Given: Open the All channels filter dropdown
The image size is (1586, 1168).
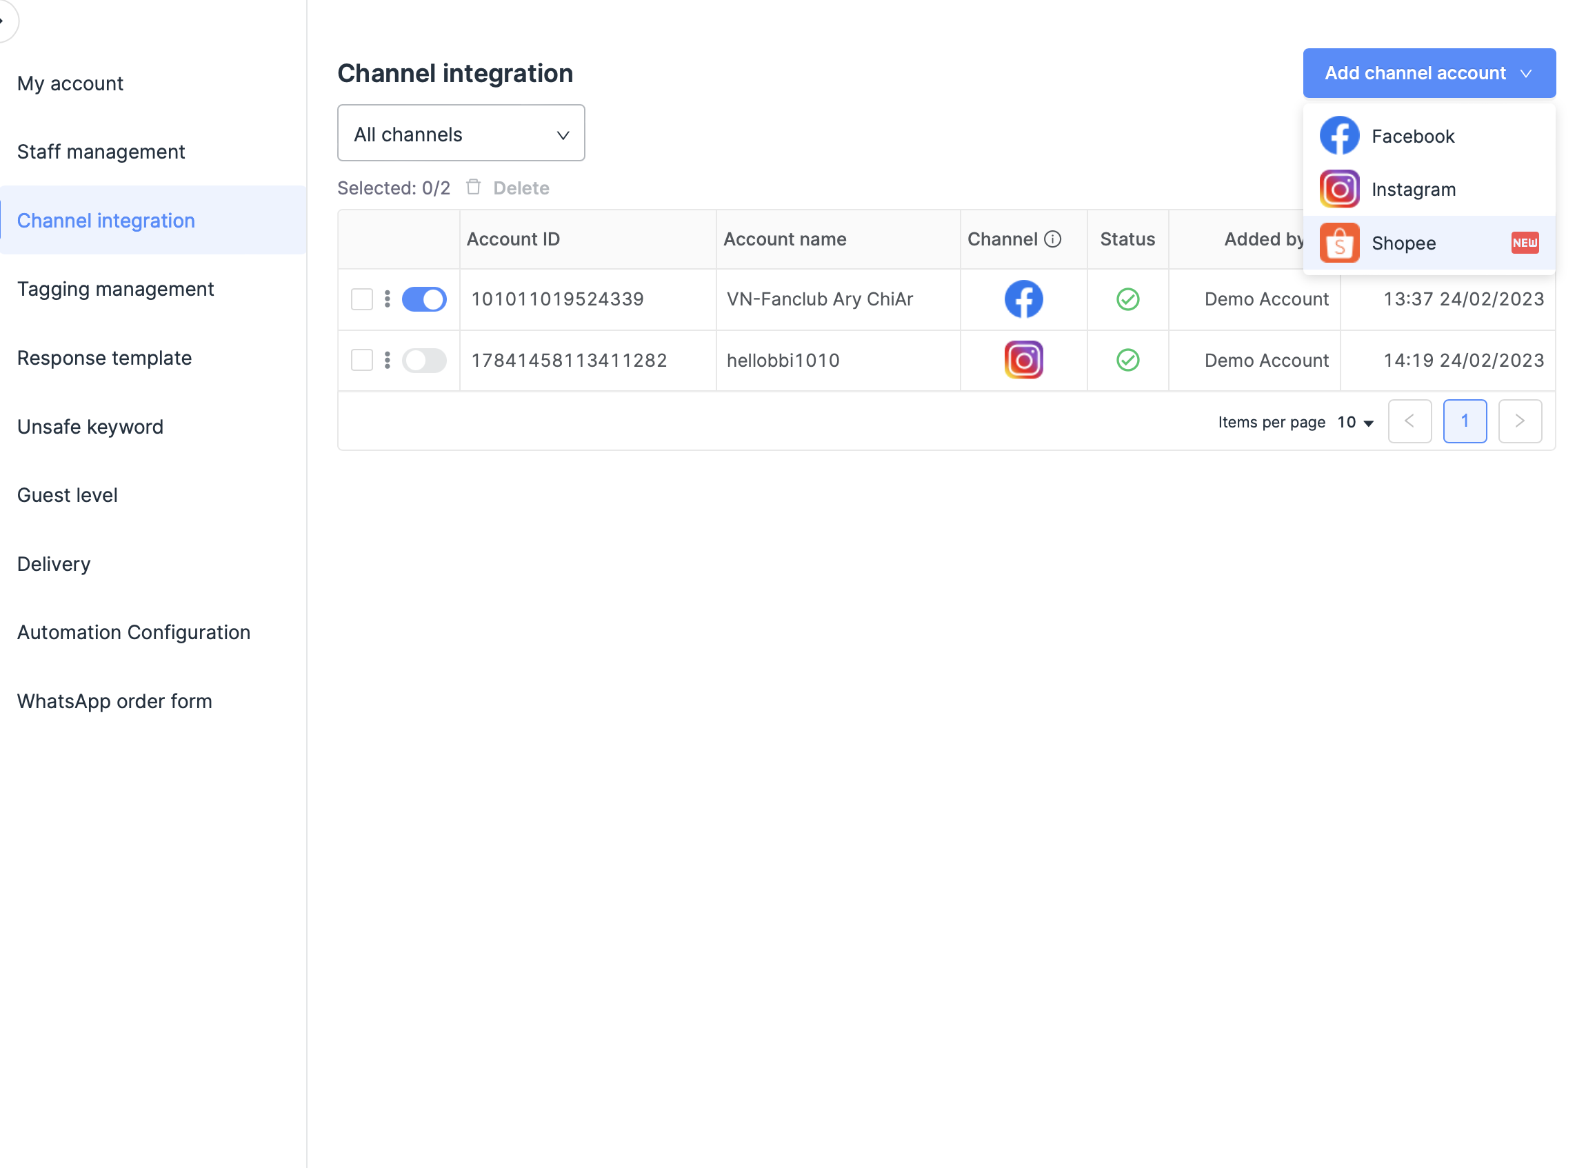Looking at the screenshot, I should click(461, 134).
